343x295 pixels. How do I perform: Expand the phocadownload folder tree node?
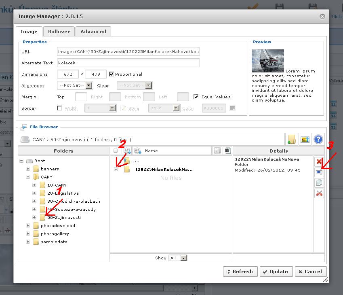(x=28, y=225)
